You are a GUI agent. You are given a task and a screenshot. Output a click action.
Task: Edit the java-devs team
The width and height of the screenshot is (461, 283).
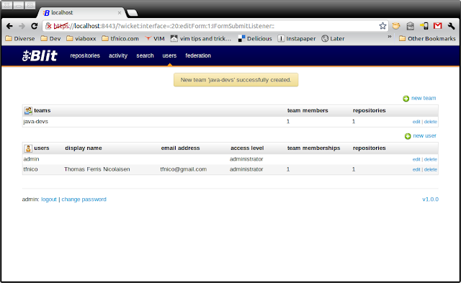416,122
